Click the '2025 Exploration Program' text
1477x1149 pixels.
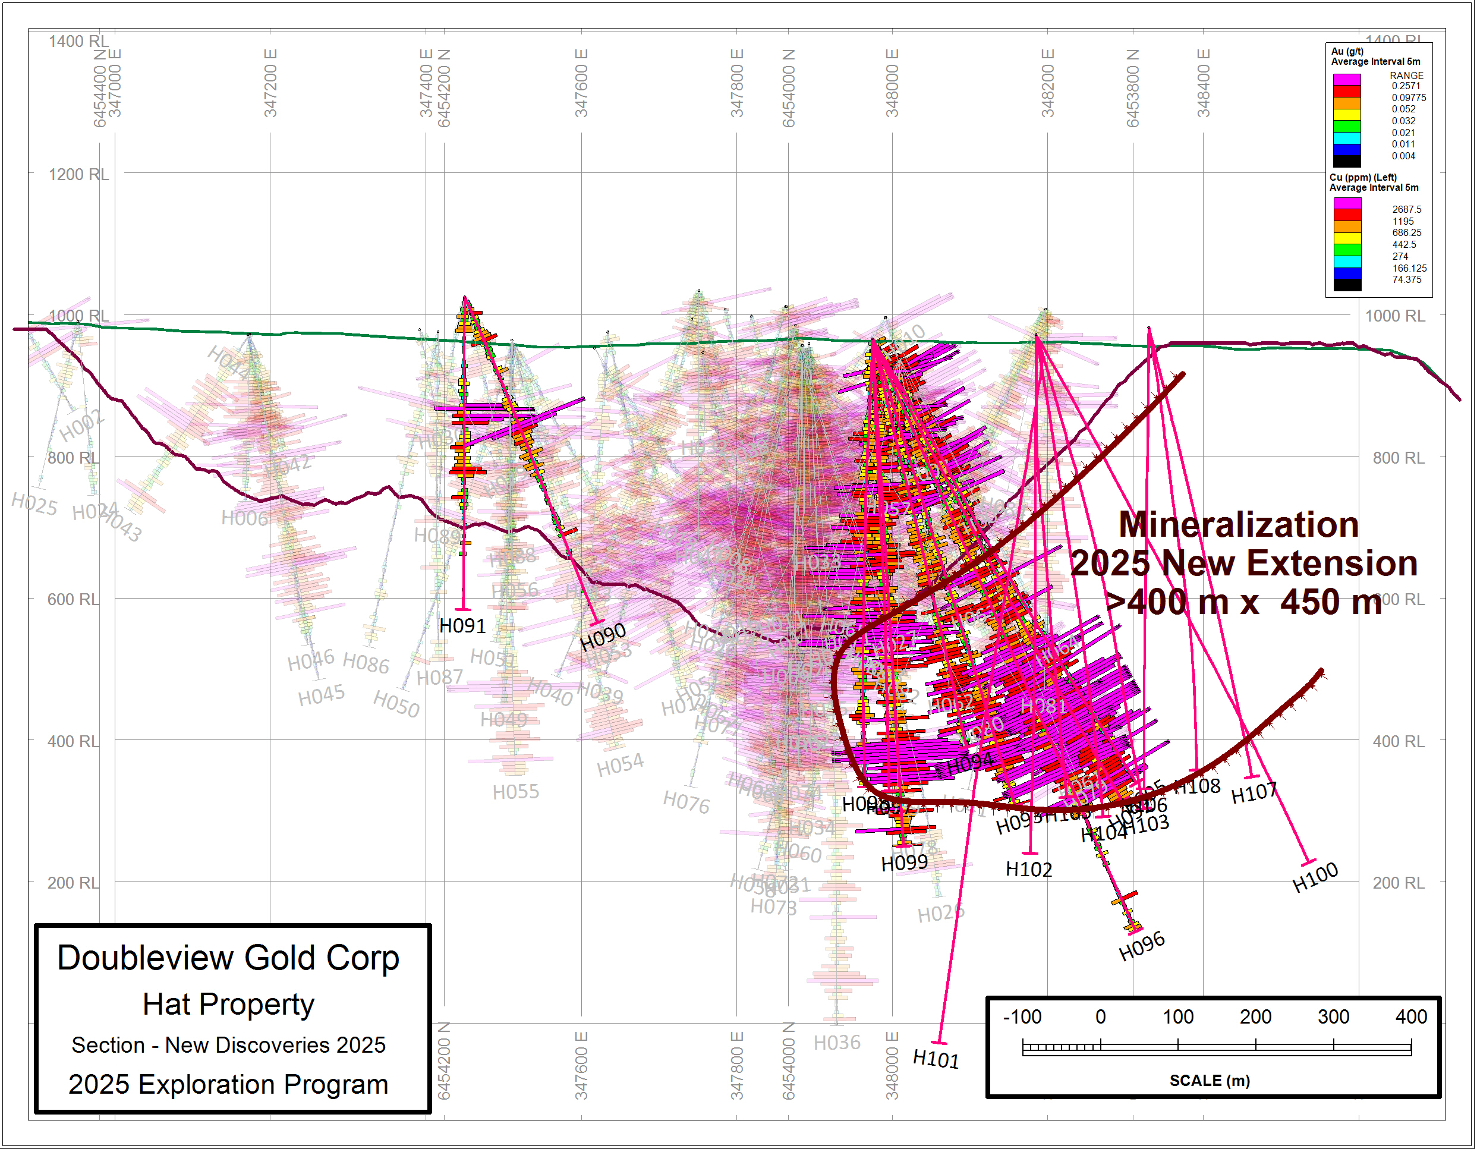coord(229,1085)
